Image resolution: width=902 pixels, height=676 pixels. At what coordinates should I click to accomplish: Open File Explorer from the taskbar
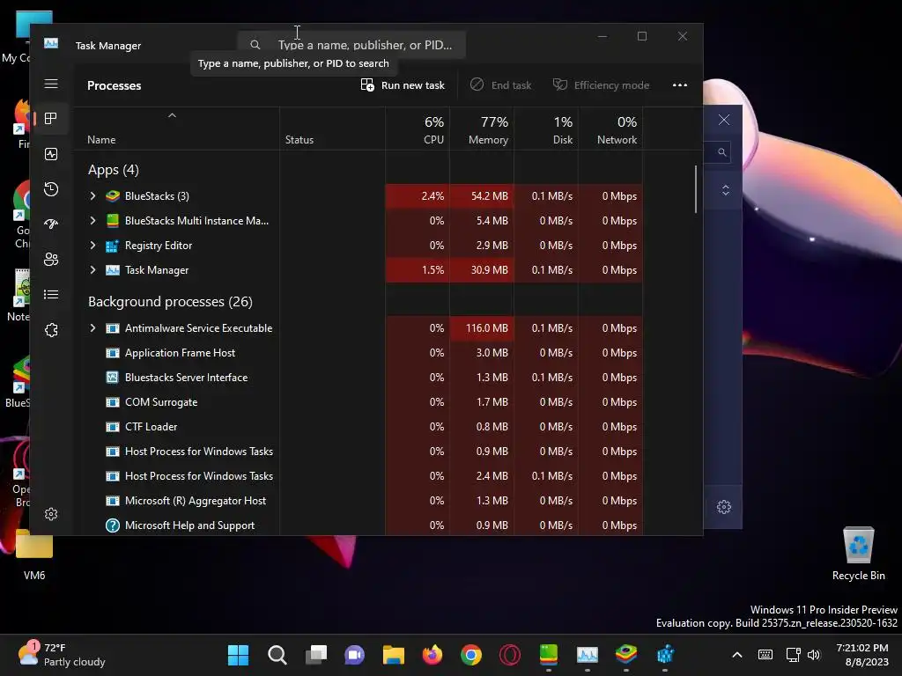click(394, 655)
